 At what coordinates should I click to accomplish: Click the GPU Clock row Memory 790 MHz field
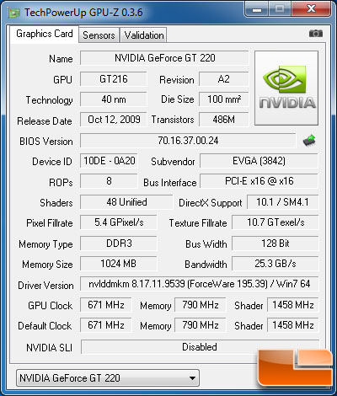[x=200, y=305]
